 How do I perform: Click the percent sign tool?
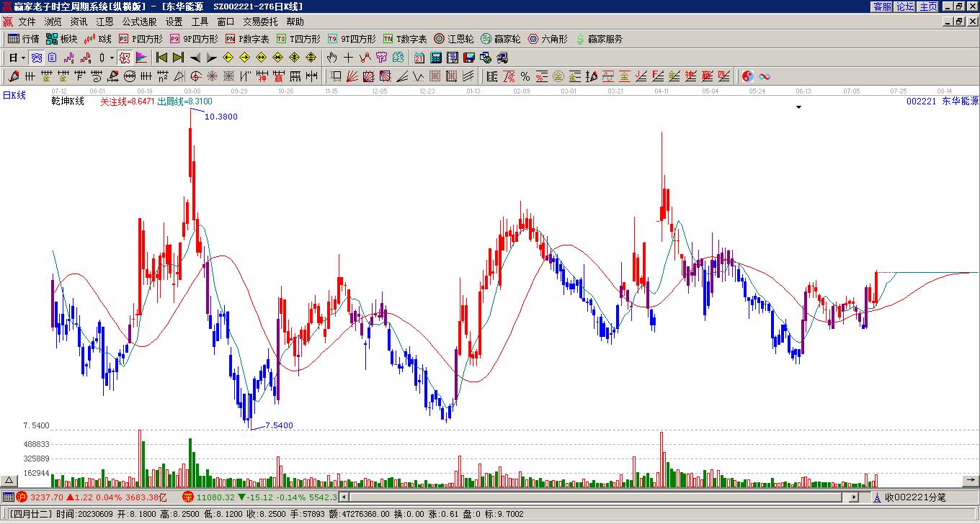pyautogui.click(x=525, y=76)
